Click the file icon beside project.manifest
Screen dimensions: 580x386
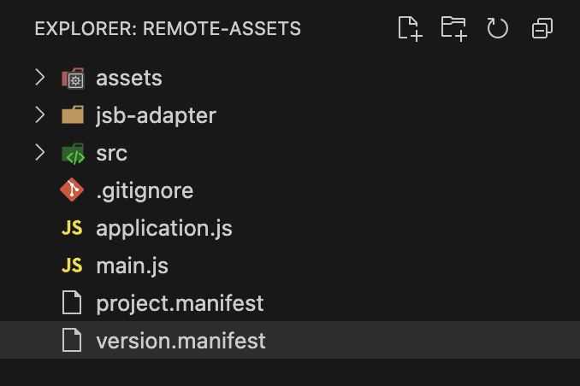tap(73, 303)
